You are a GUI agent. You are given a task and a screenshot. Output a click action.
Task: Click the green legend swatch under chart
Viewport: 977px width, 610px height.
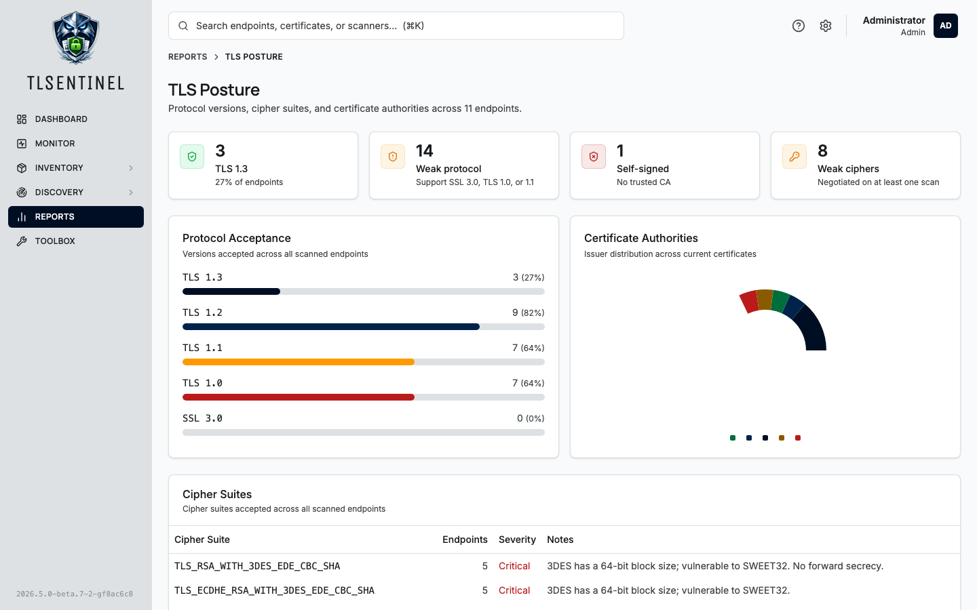[x=733, y=438]
